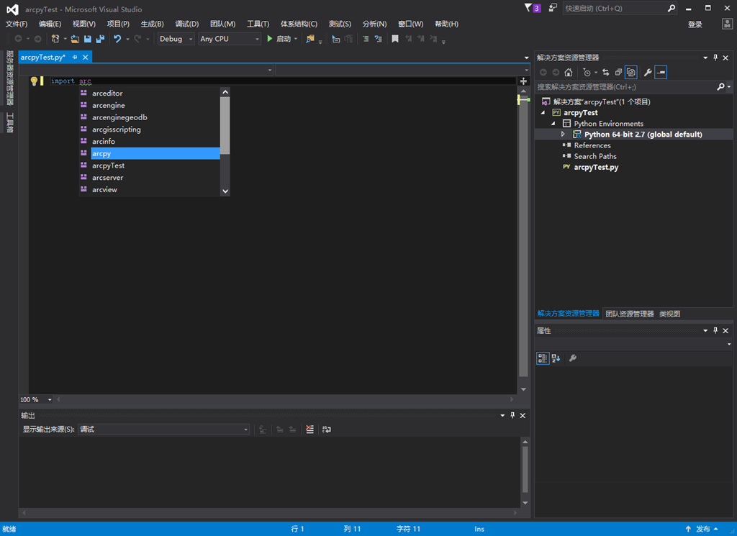Switch to the 团队资源管理器 tab
The height and width of the screenshot is (536, 737).
(629, 314)
